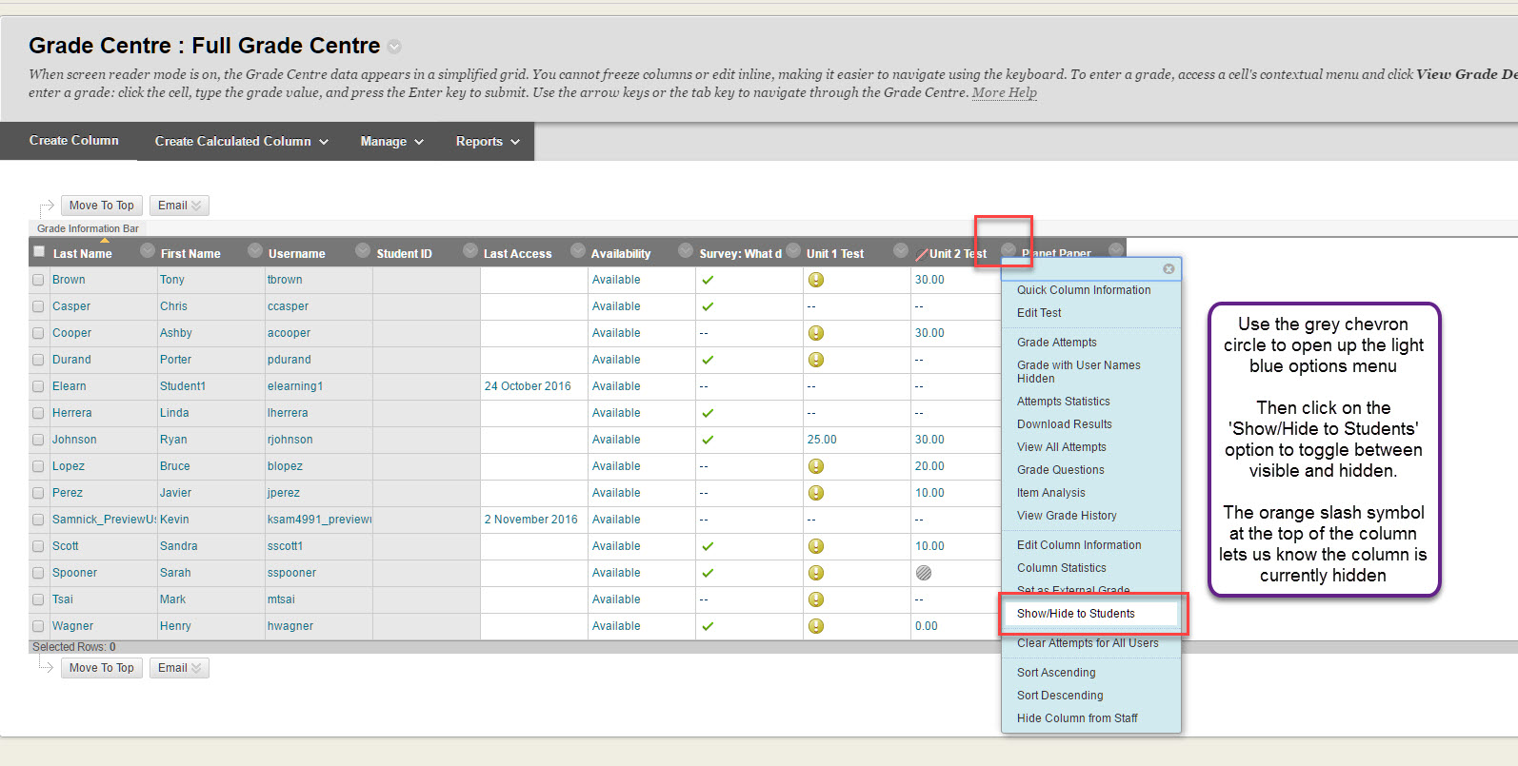
Task: Select Quick Column Information
Action: (x=1084, y=290)
